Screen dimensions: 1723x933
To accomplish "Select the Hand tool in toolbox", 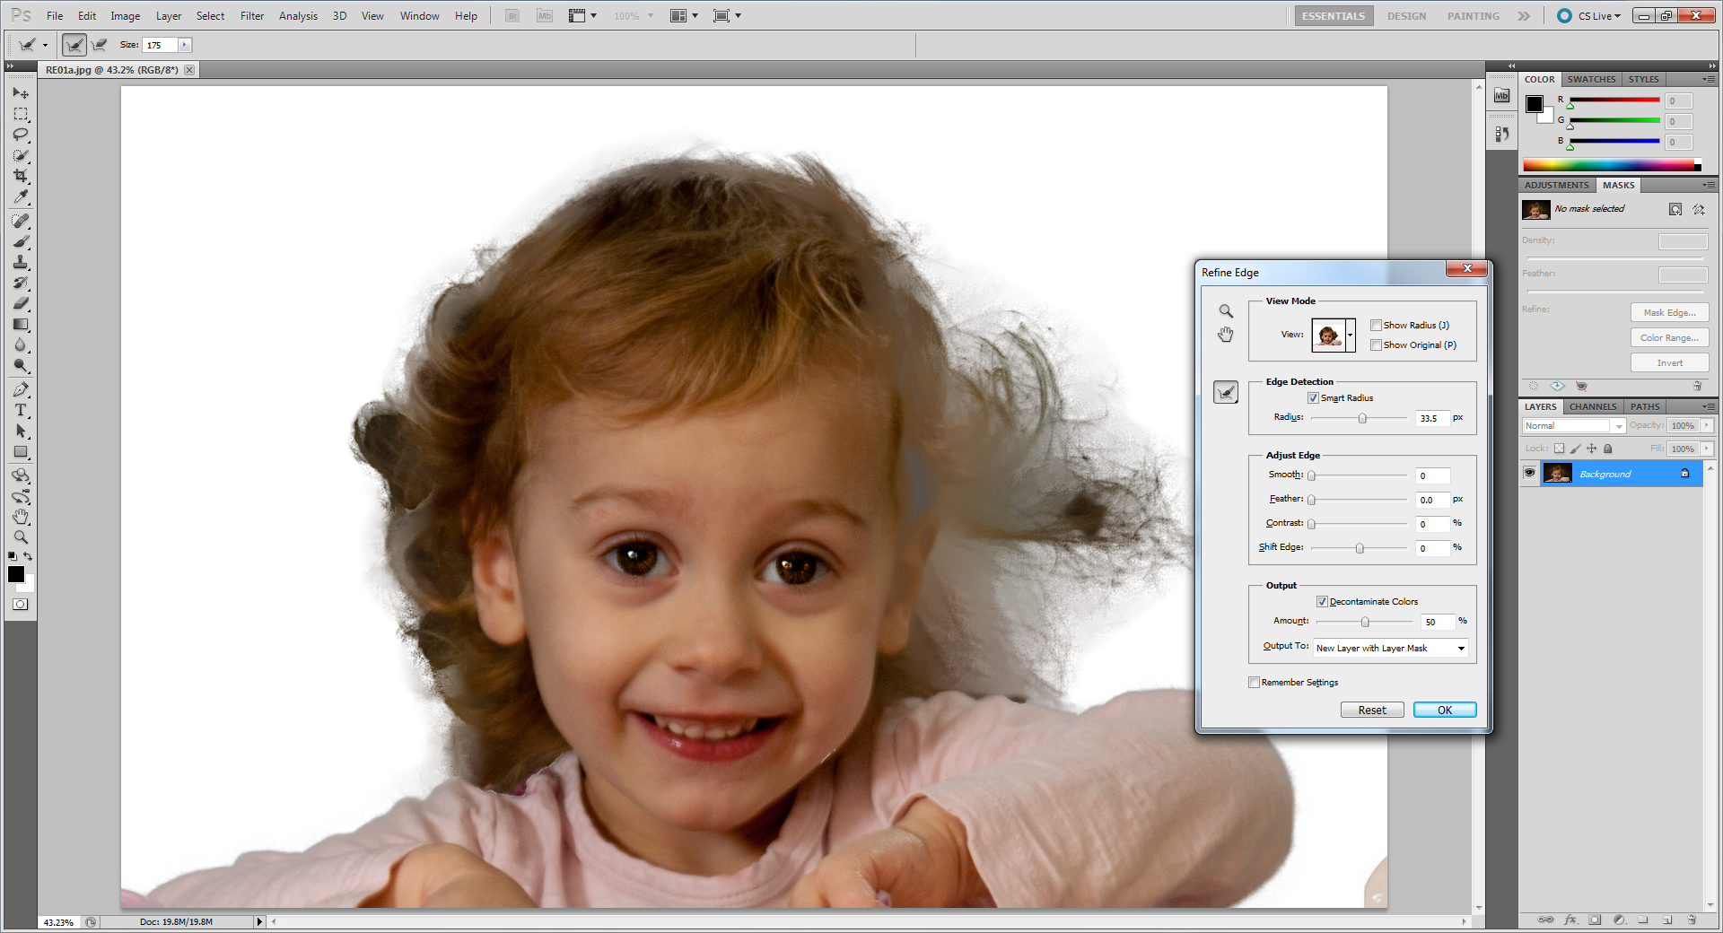I will click(21, 517).
